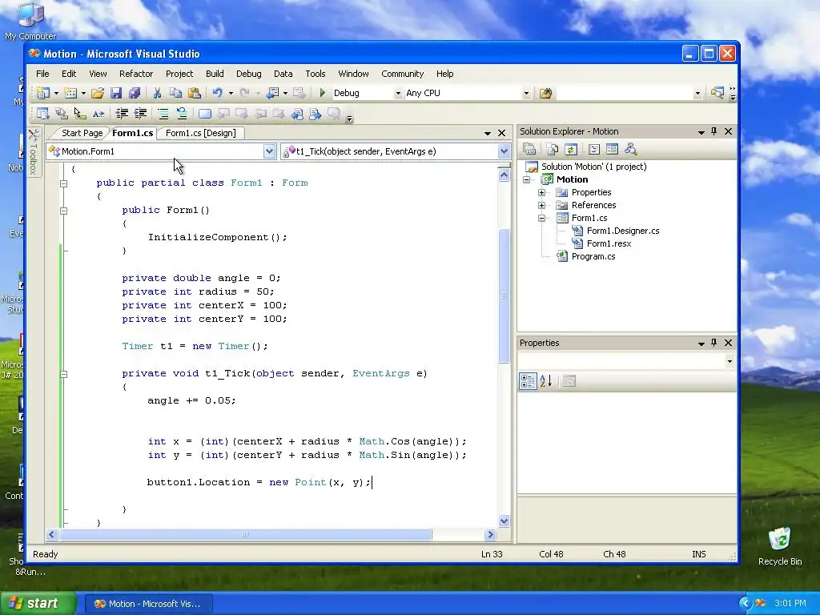Screen dimensions: 820x615
Task: Click the Navigate Backward icon
Action: click(273, 93)
